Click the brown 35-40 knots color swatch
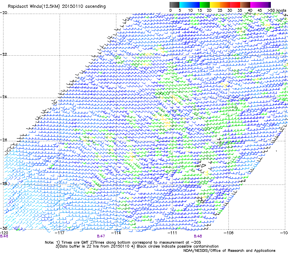 point(245,5)
